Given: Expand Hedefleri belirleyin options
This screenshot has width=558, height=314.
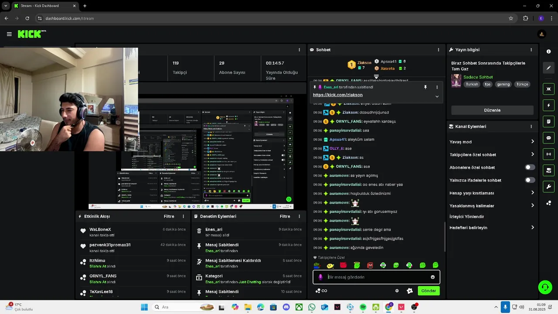Looking at the screenshot, I should (533, 227).
